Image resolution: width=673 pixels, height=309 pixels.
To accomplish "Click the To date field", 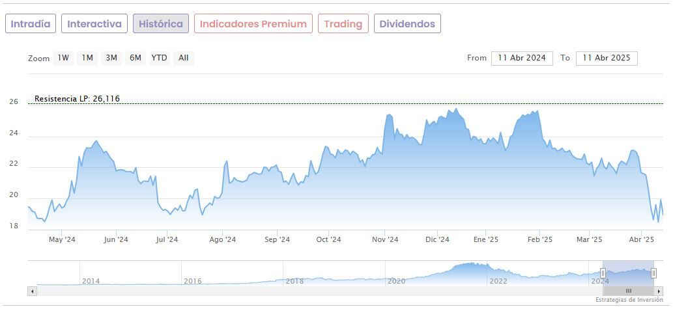I will pyautogui.click(x=607, y=58).
